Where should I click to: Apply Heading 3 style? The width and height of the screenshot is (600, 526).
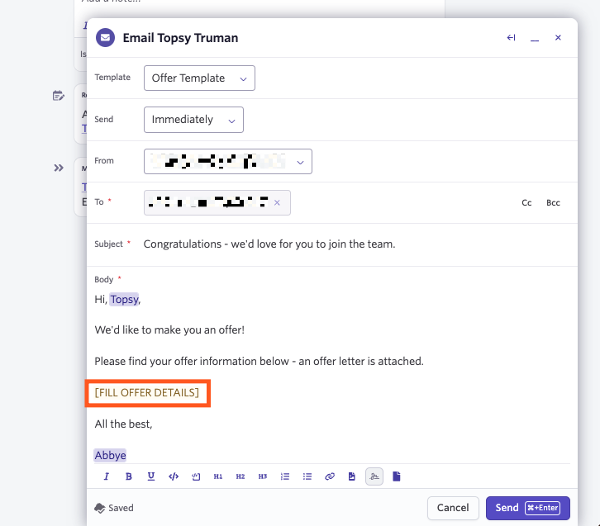click(263, 476)
